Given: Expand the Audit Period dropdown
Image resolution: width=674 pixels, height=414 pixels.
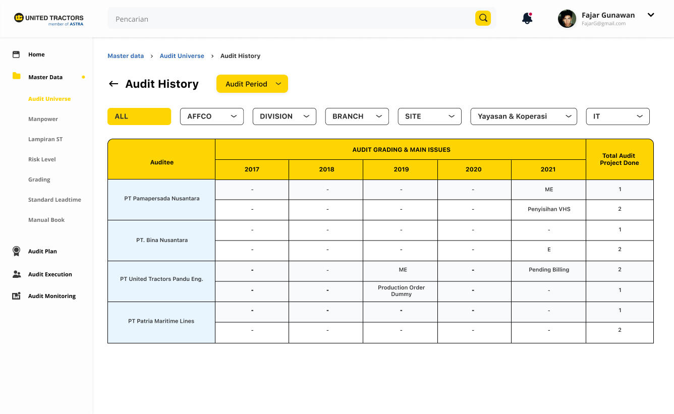Looking at the screenshot, I should pyautogui.click(x=252, y=84).
